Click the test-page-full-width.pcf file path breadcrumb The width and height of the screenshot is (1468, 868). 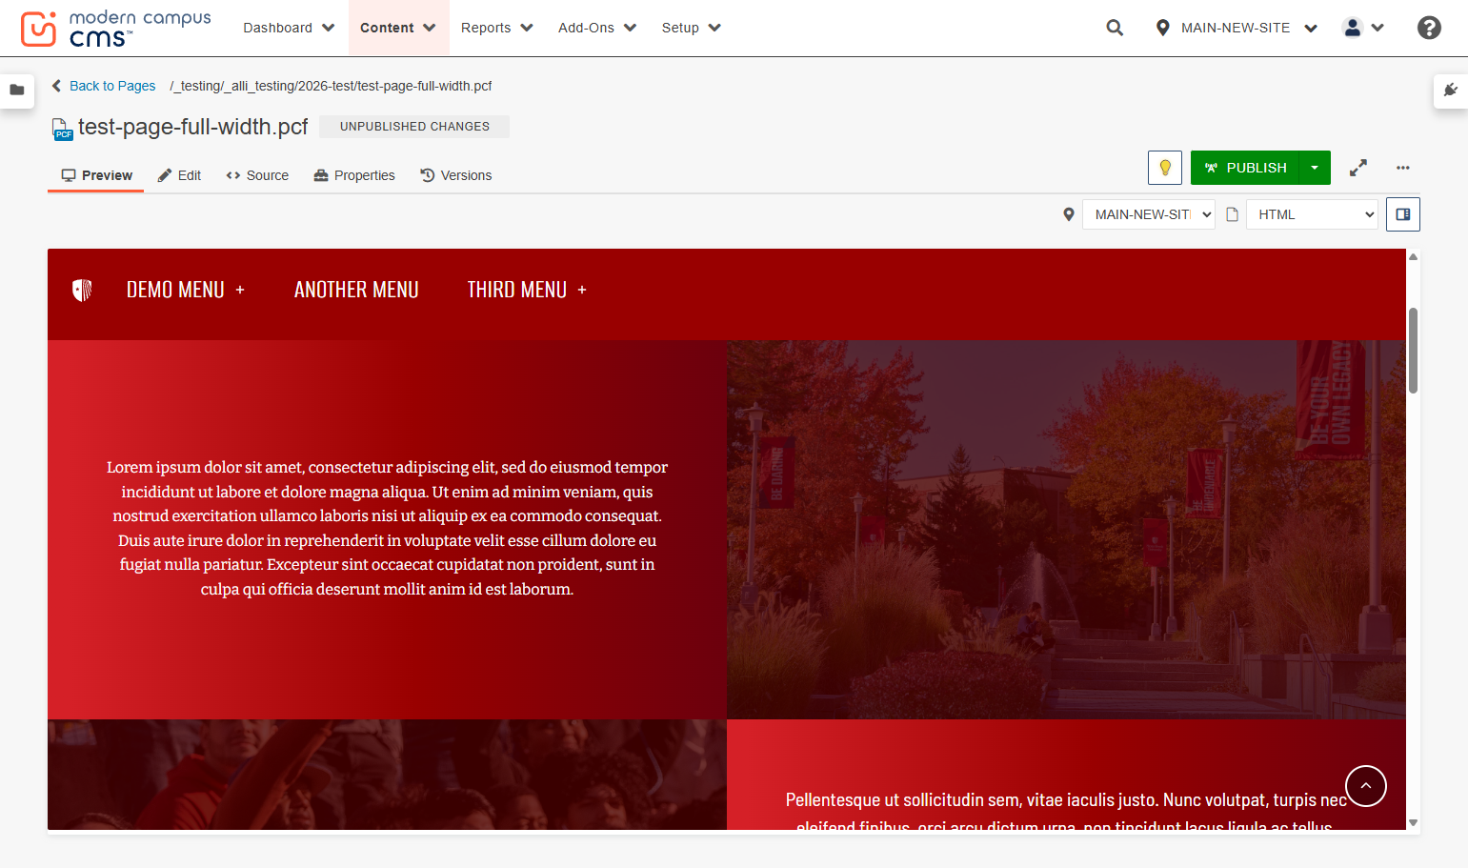331,86
